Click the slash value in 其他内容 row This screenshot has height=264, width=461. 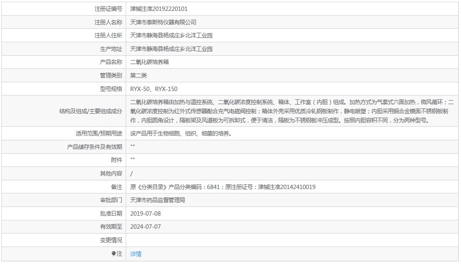coord(131,174)
